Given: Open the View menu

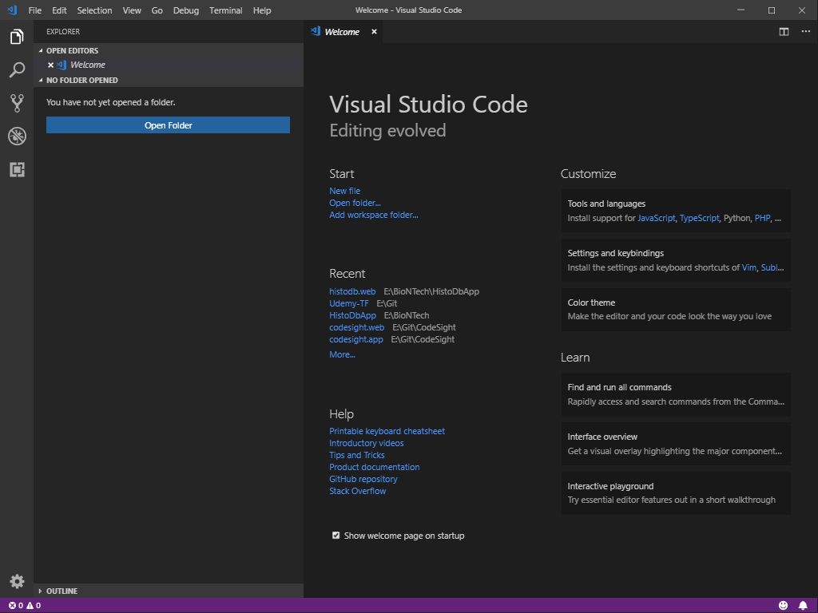Looking at the screenshot, I should tap(132, 10).
